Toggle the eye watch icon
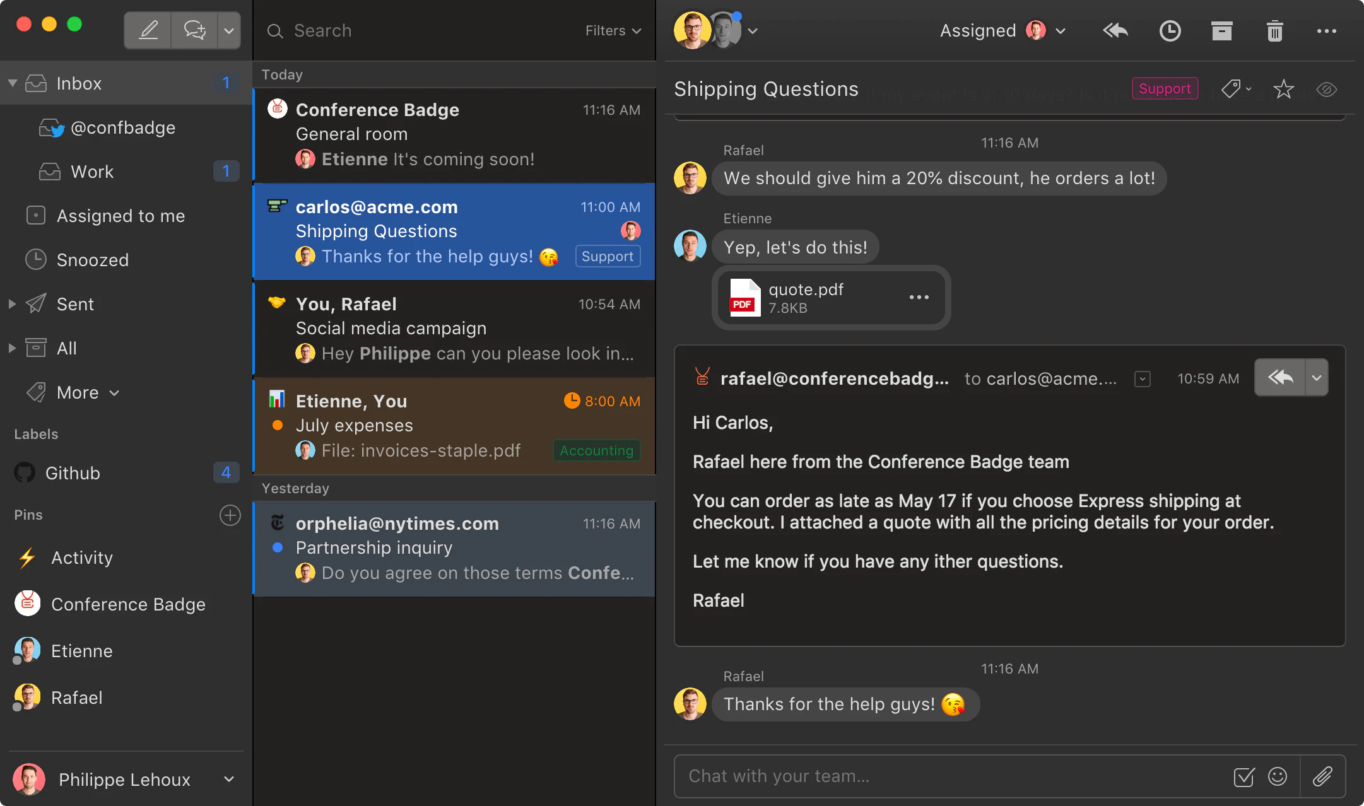 click(1327, 89)
